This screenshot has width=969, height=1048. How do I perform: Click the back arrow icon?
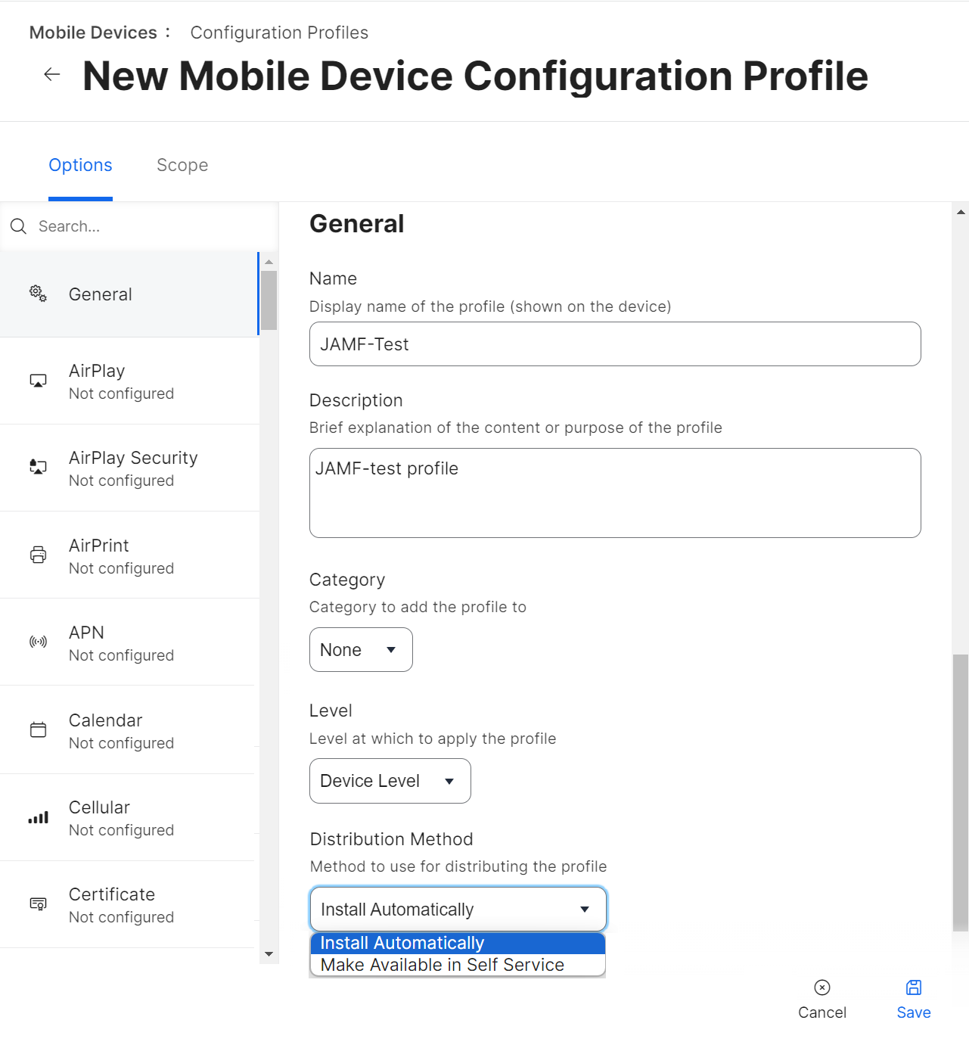click(x=52, y=74)
